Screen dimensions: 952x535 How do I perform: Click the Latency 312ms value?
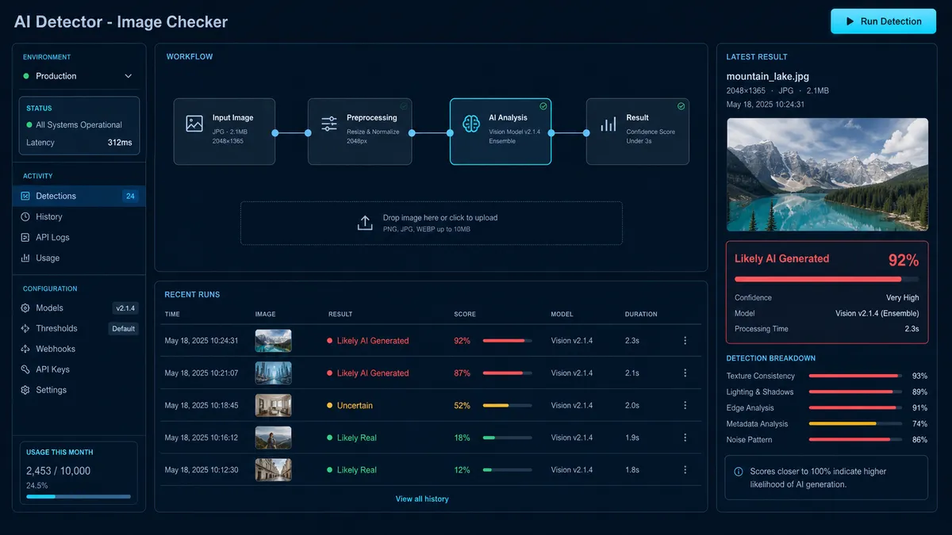pyautogui.click(x=120, y=143)
